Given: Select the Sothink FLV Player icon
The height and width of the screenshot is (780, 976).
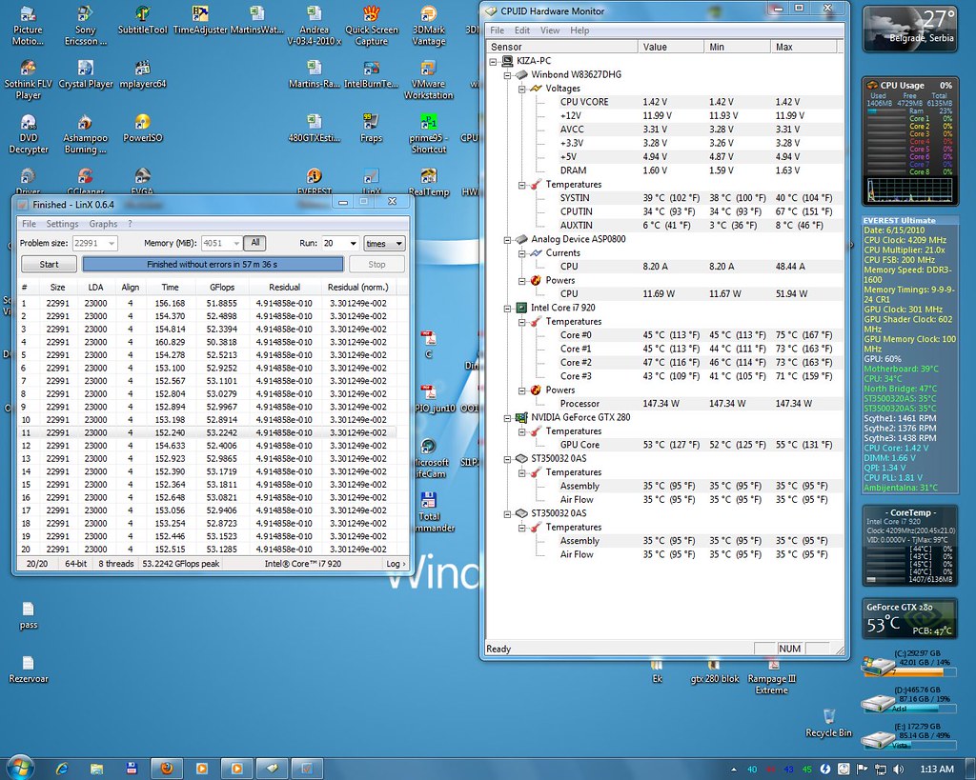Looking at the screenshot, I should point(28,80).
